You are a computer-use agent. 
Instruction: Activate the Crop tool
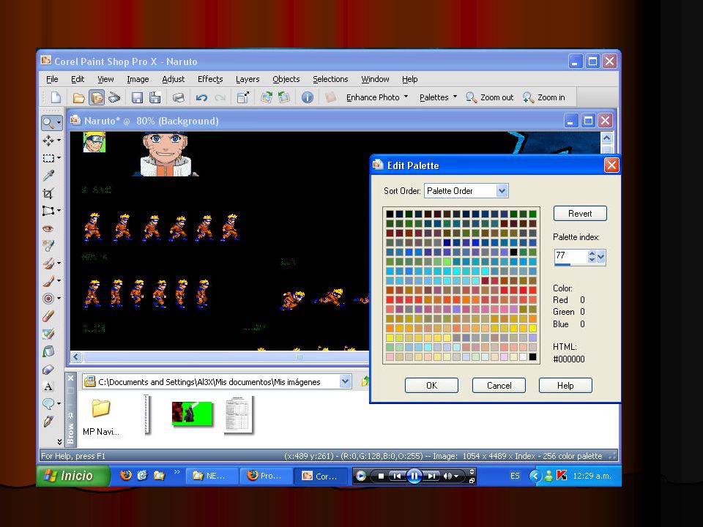pyautogui.click(x=48, y=193)
